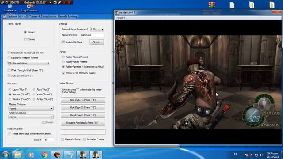Viewport: 283px width, 159px height.
Task: Click the Name Of Game input field
Action: 92,35
